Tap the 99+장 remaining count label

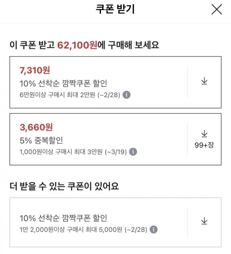coord(204,145)
